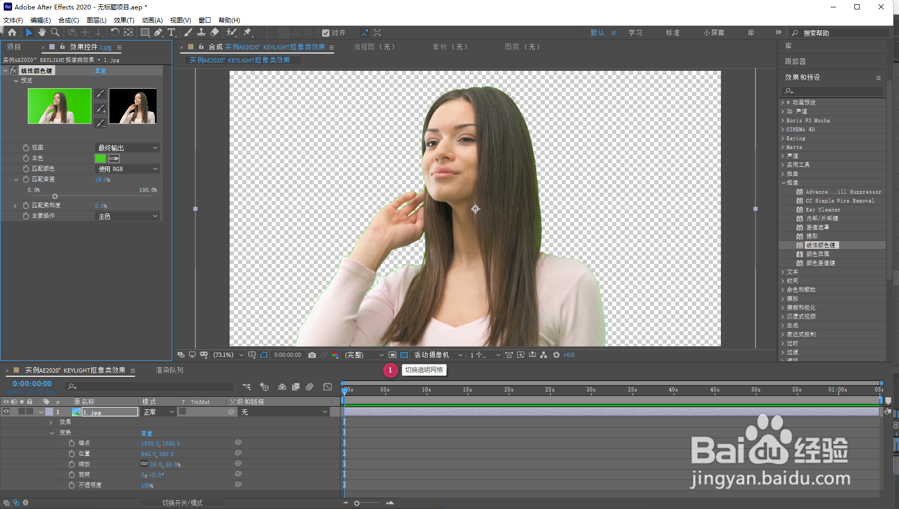Open the timeline Graph Editor icon
This screenshot has height=509, width=899.
[x=327, y=387]
